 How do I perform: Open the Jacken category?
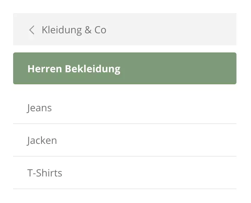click(x=42, y=140)
